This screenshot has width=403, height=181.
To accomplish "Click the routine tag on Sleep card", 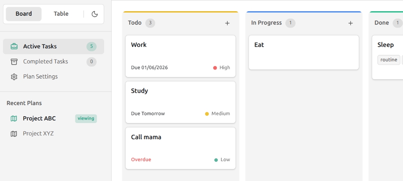I will 389,60.
